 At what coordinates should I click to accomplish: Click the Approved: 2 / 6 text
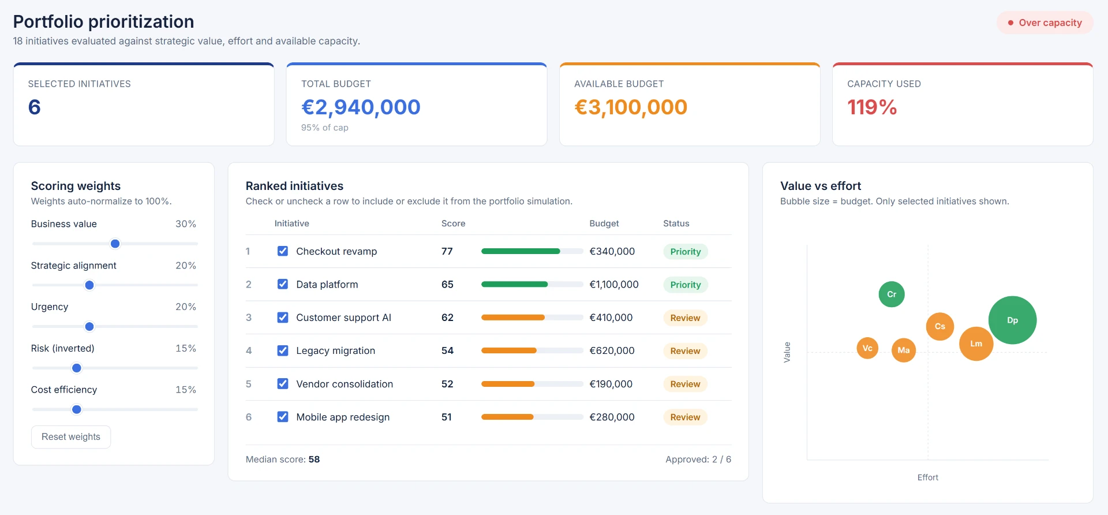698,460
